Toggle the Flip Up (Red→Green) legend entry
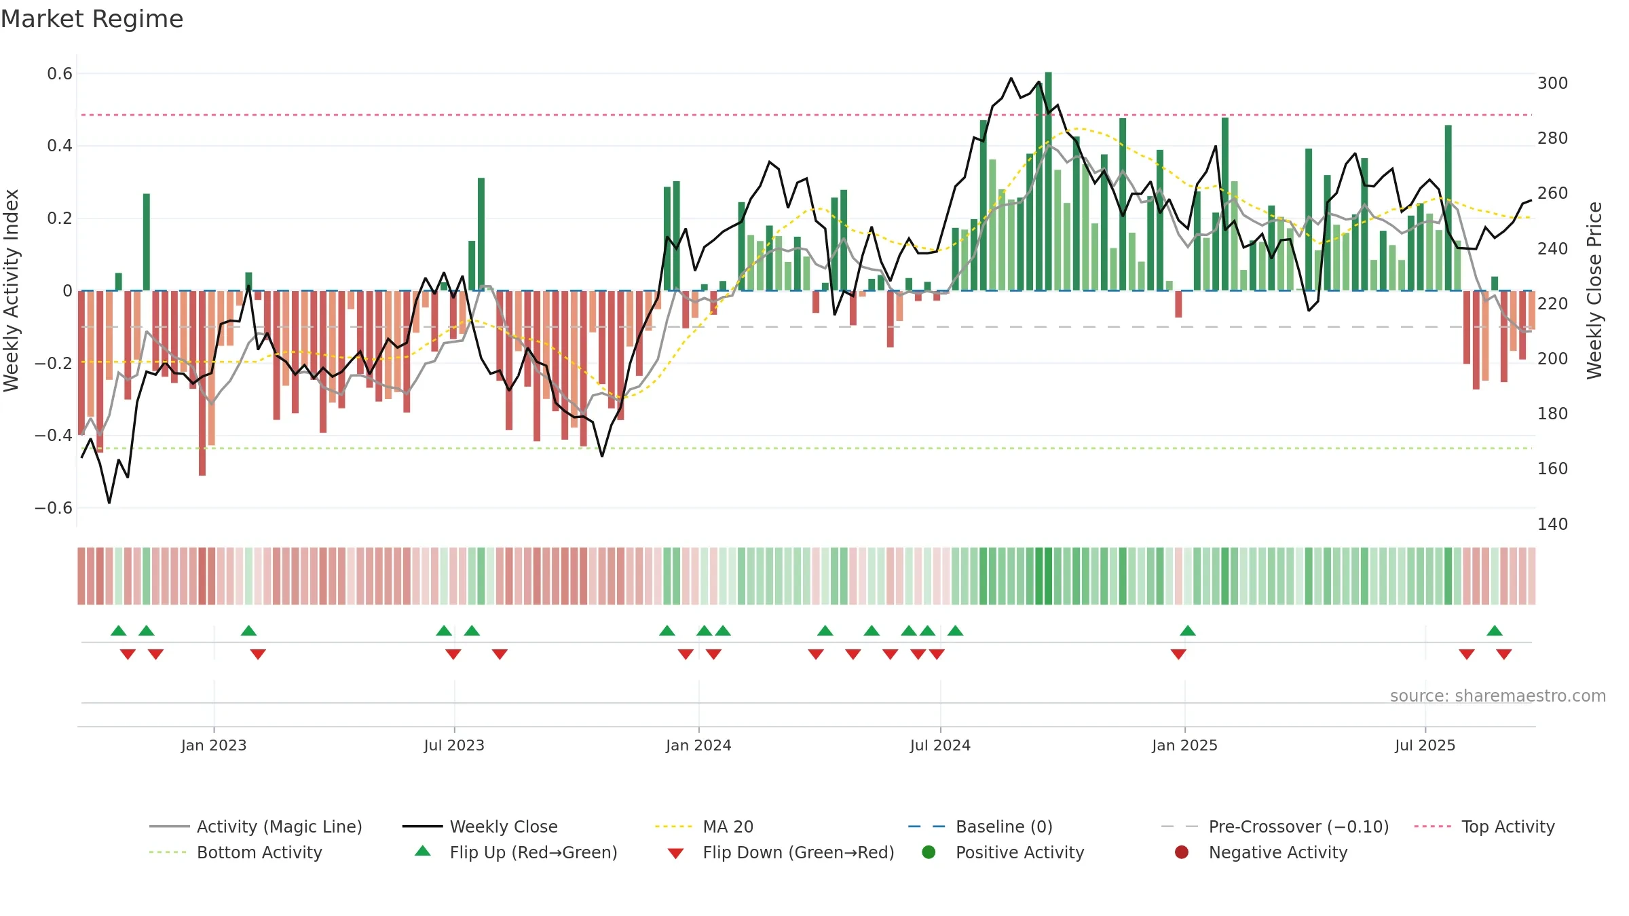Viewport: 1629px width, 916px height. (516, 852)
